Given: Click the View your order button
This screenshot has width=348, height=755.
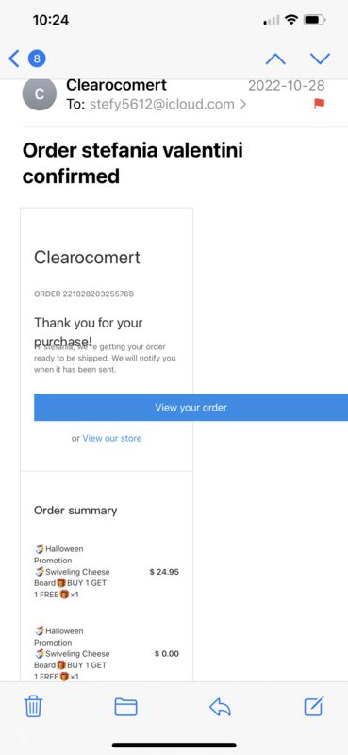Looking at the screenshot, I should tap(191, 408).
